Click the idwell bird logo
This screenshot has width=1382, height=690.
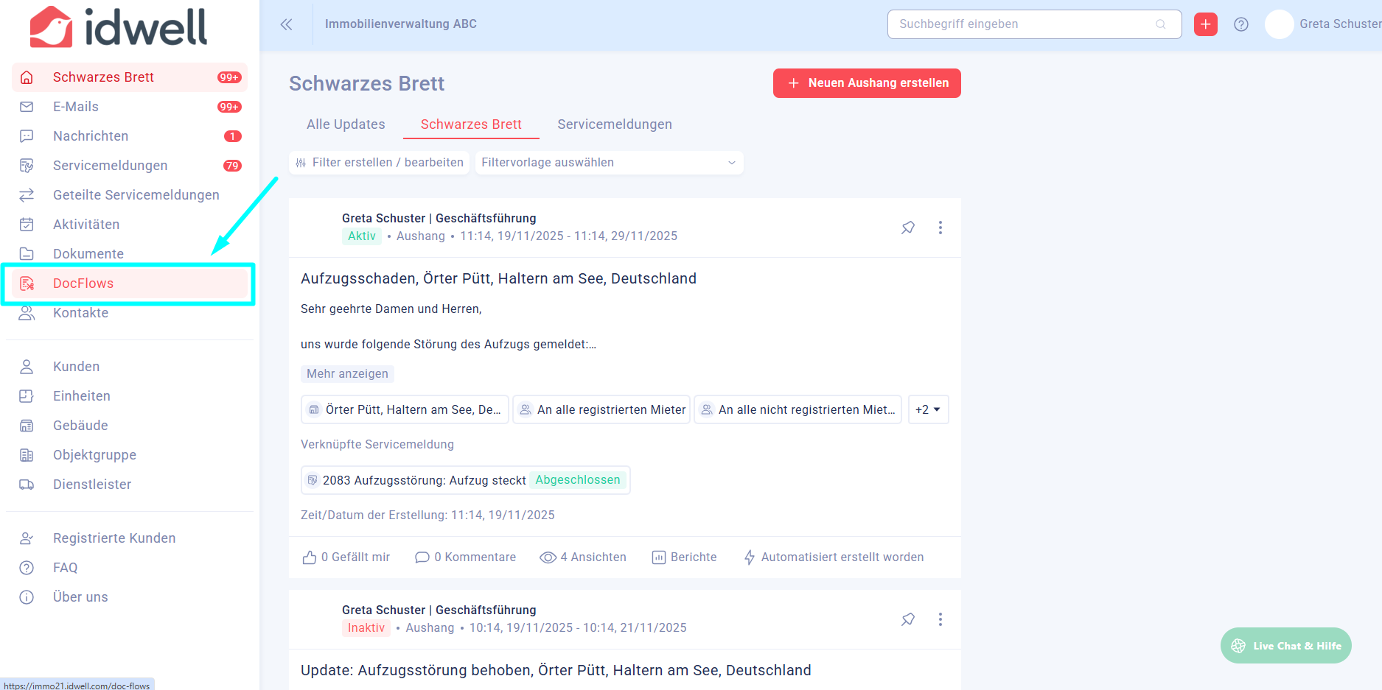[51, 27]
